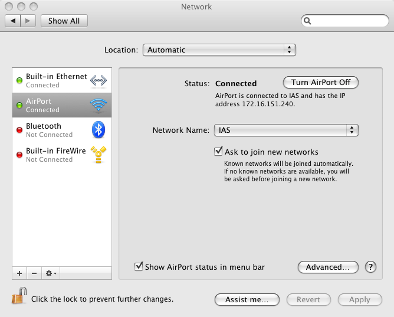Click the yellow FireWire icon

[x=98, y=155]
